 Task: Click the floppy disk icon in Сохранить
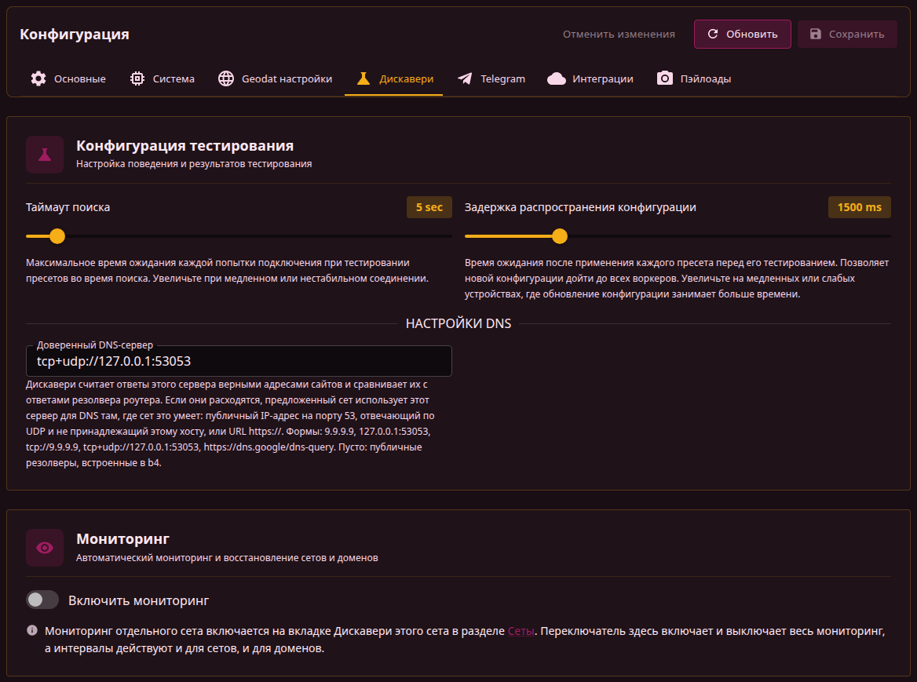pyautogui.click(x=815, y=34)
